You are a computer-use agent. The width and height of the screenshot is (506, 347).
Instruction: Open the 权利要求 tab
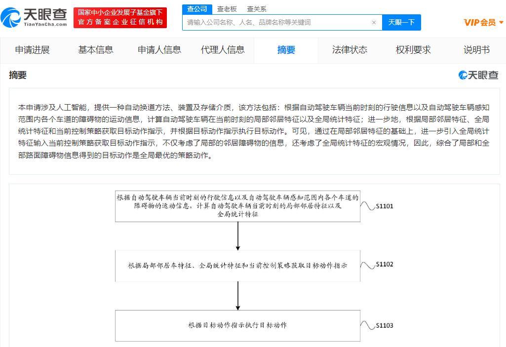(413, 50)
